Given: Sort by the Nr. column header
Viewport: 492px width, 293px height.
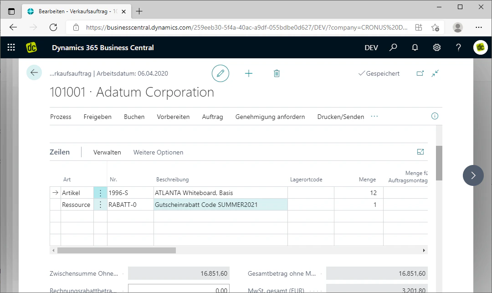Looking at the screenshot, I should (x=113, y=180).
